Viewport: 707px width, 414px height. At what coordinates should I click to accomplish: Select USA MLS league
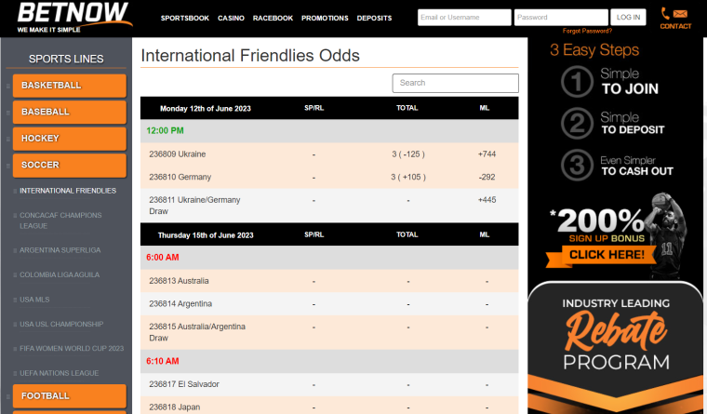[x=34, y=300]
